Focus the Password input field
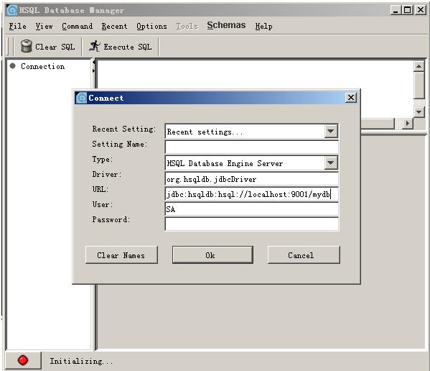 pyautogui.click(x=251, y=224)
